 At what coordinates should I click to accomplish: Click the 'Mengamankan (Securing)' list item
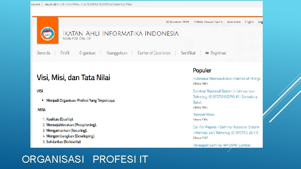pyautogui.click(x=66, y=131)
